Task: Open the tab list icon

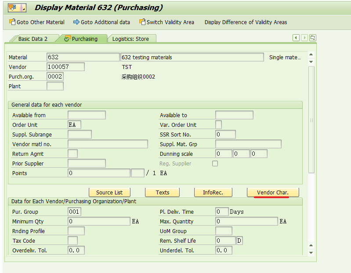Action: coord(312,38)
